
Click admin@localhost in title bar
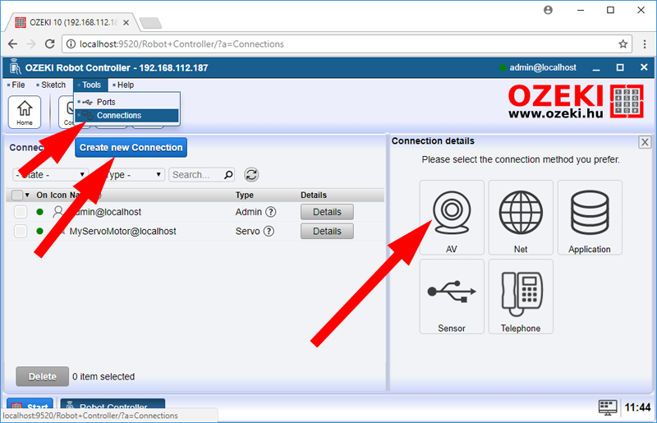click(543, 67)
